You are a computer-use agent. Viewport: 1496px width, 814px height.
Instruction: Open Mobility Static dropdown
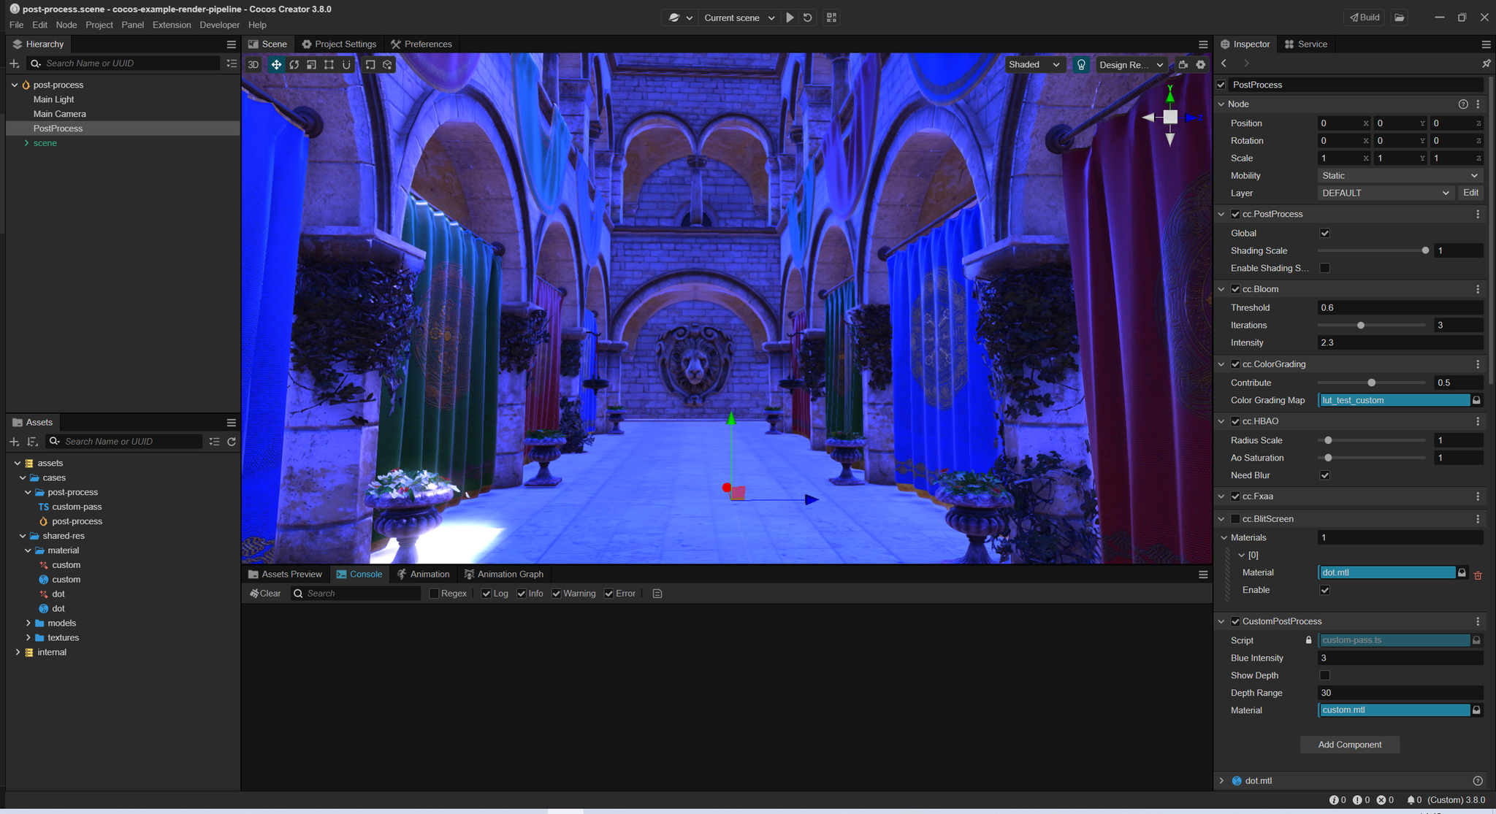pos(1400,176)
